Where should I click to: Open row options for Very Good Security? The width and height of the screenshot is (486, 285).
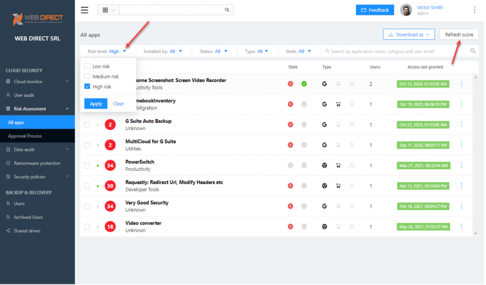click(x=463, y=206)
